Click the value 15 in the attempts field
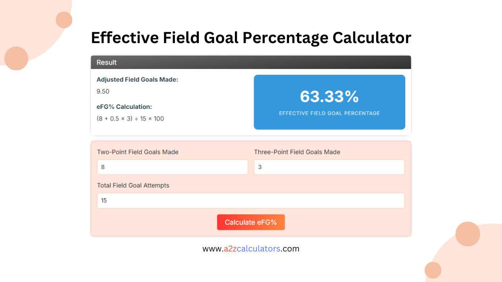The image size is (502, 282). click(x=103, y=201)
